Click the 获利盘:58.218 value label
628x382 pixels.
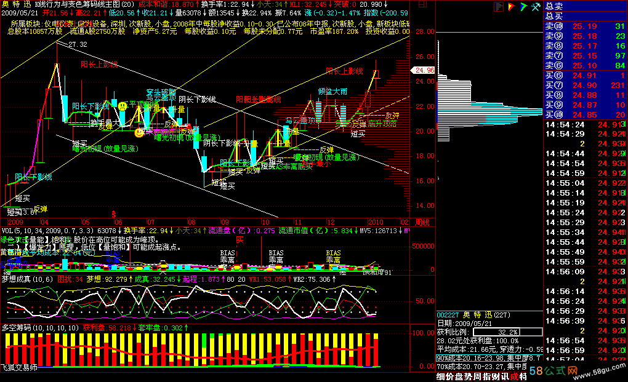click(108, 328)
